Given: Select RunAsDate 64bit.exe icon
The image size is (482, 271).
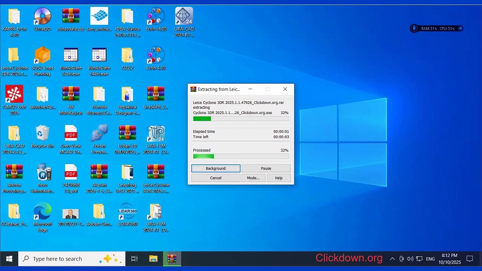Looking at the screenshot, I should [x=99, y=61].
